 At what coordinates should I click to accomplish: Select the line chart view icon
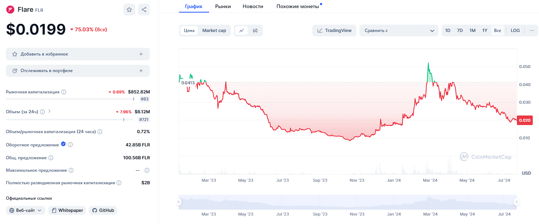pos(242,31)
